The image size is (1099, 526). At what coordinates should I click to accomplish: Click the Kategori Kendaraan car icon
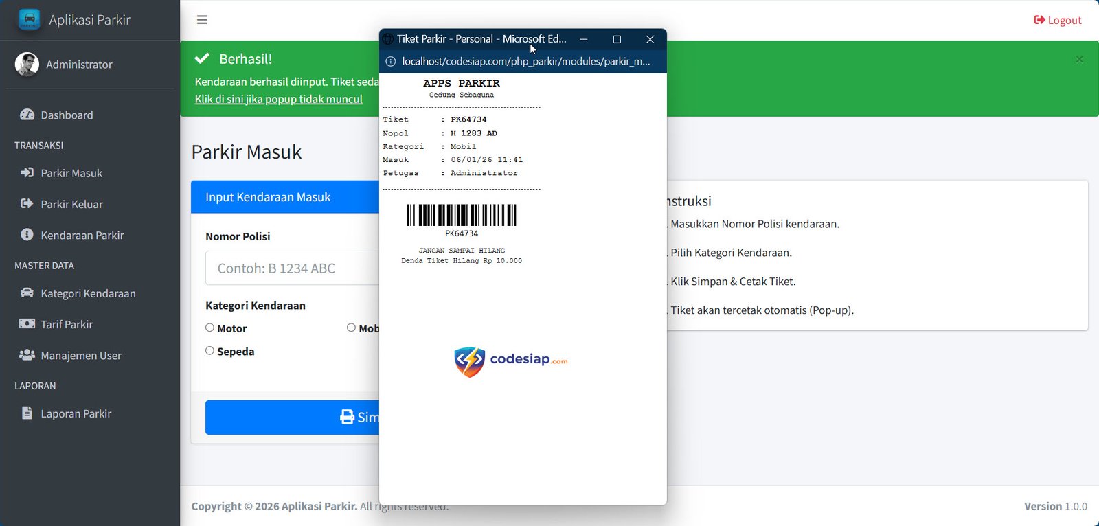click(x=27, y=293)
